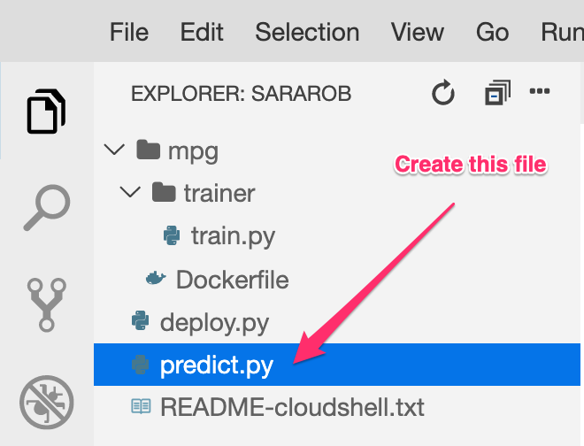Open the Search panel icon
584x446 pixels.
click(46, 208)
